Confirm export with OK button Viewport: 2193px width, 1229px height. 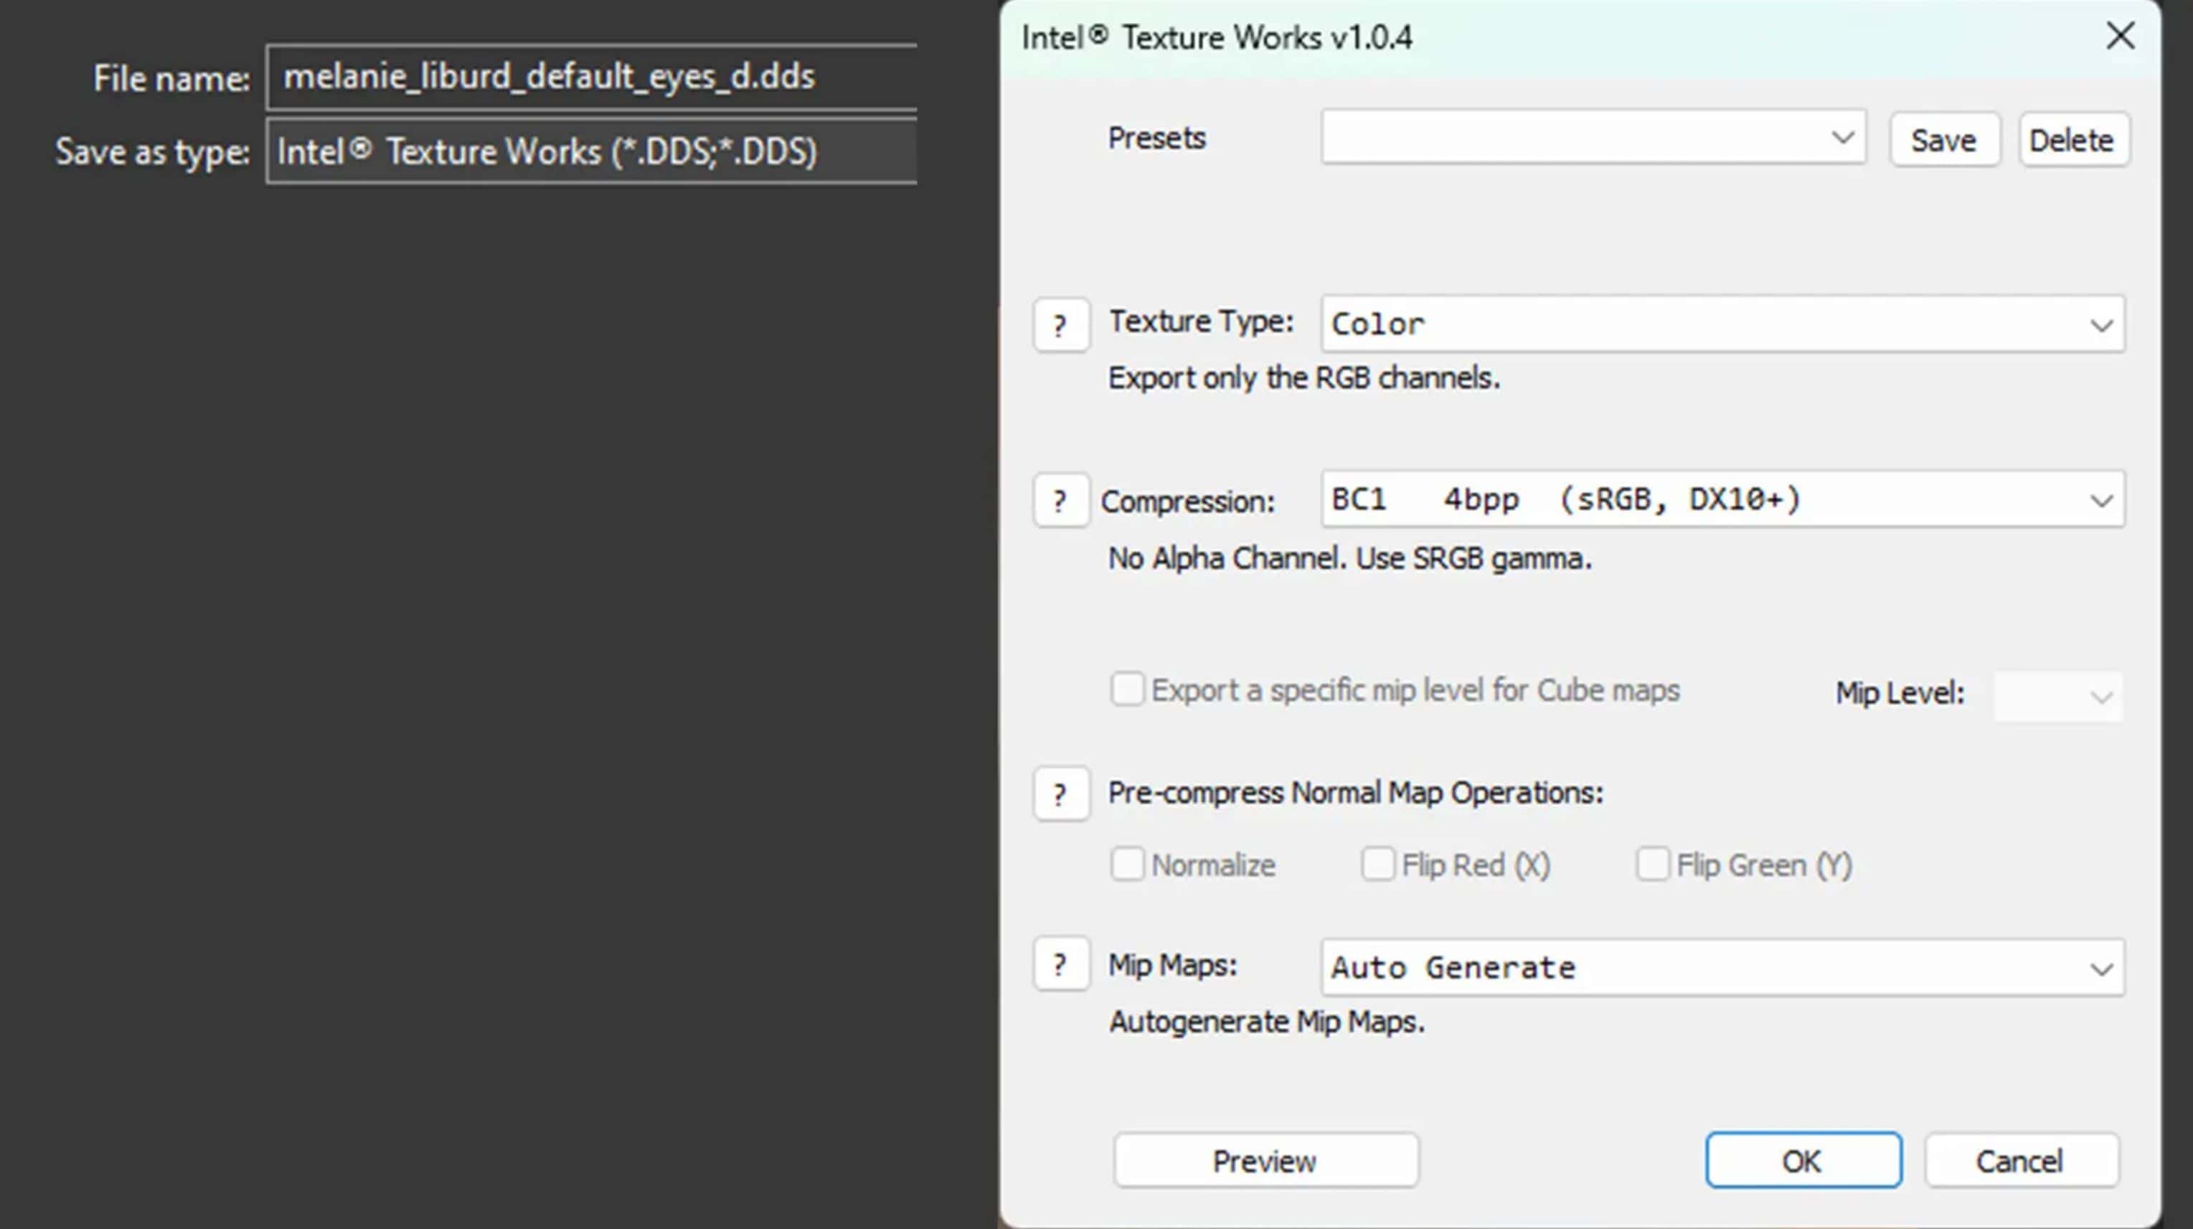click(1803, 1160)
